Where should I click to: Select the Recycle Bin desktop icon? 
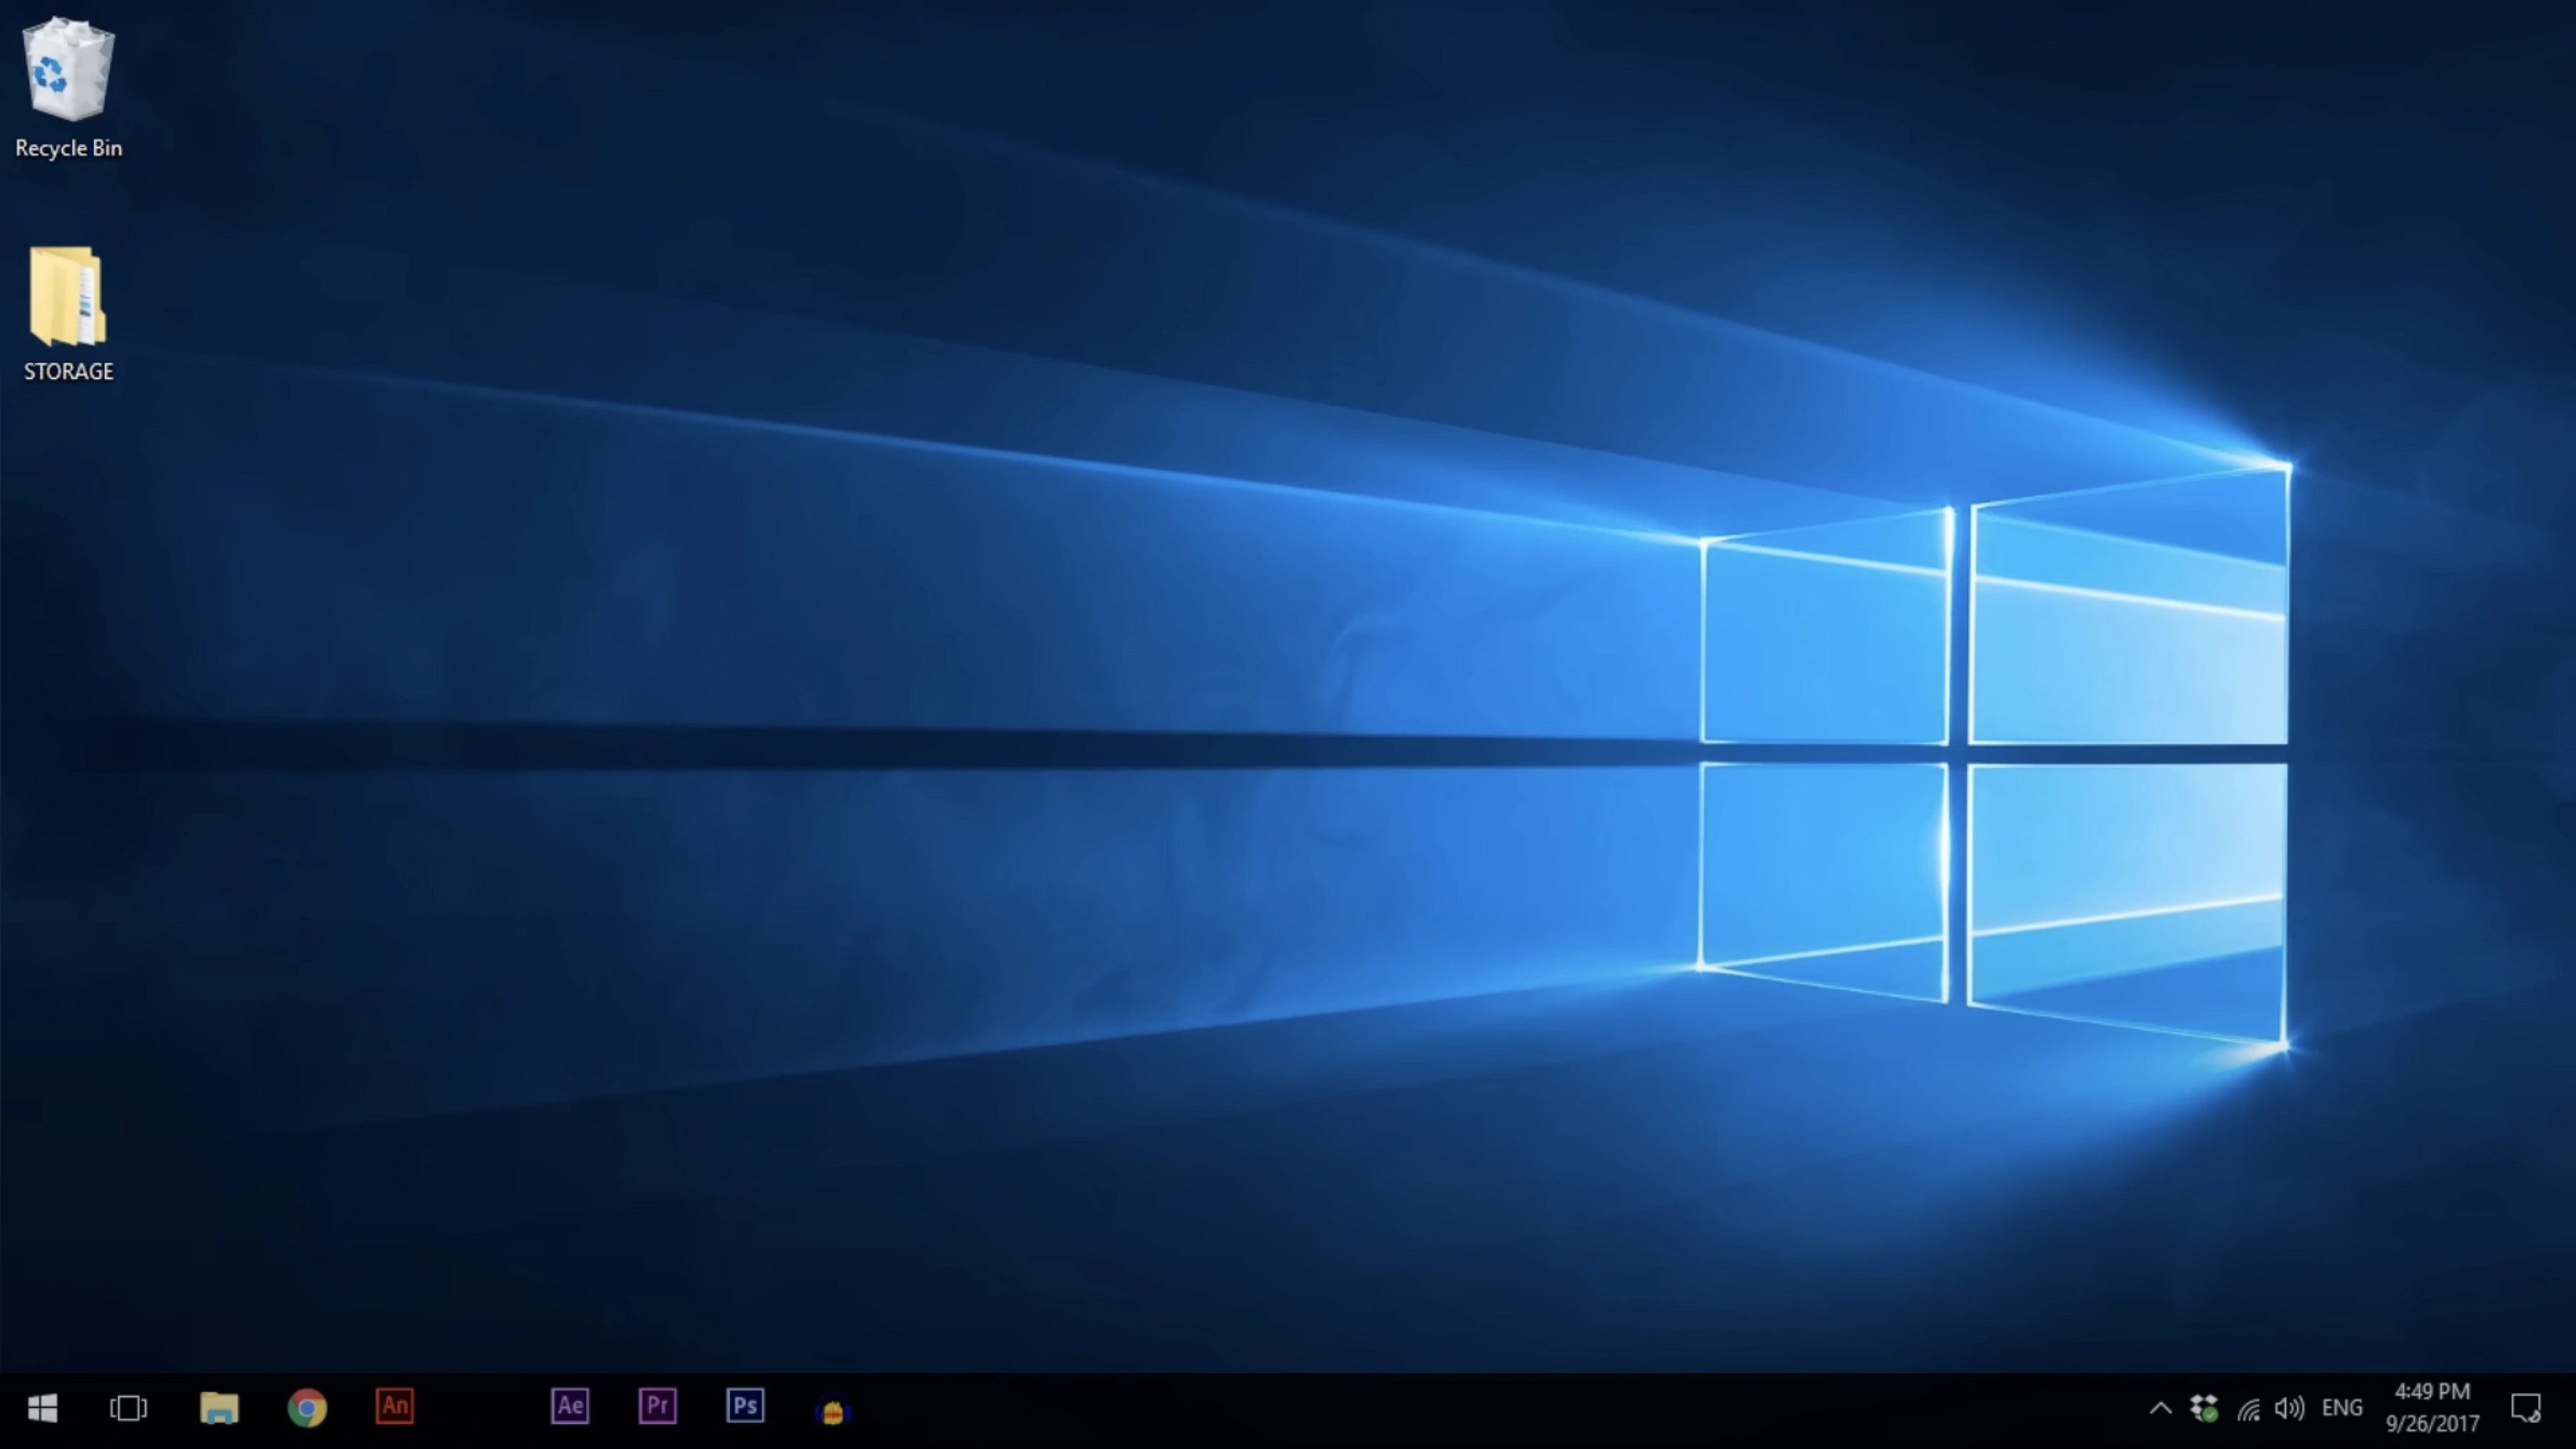pyautogui.click(x=68, y=70)
